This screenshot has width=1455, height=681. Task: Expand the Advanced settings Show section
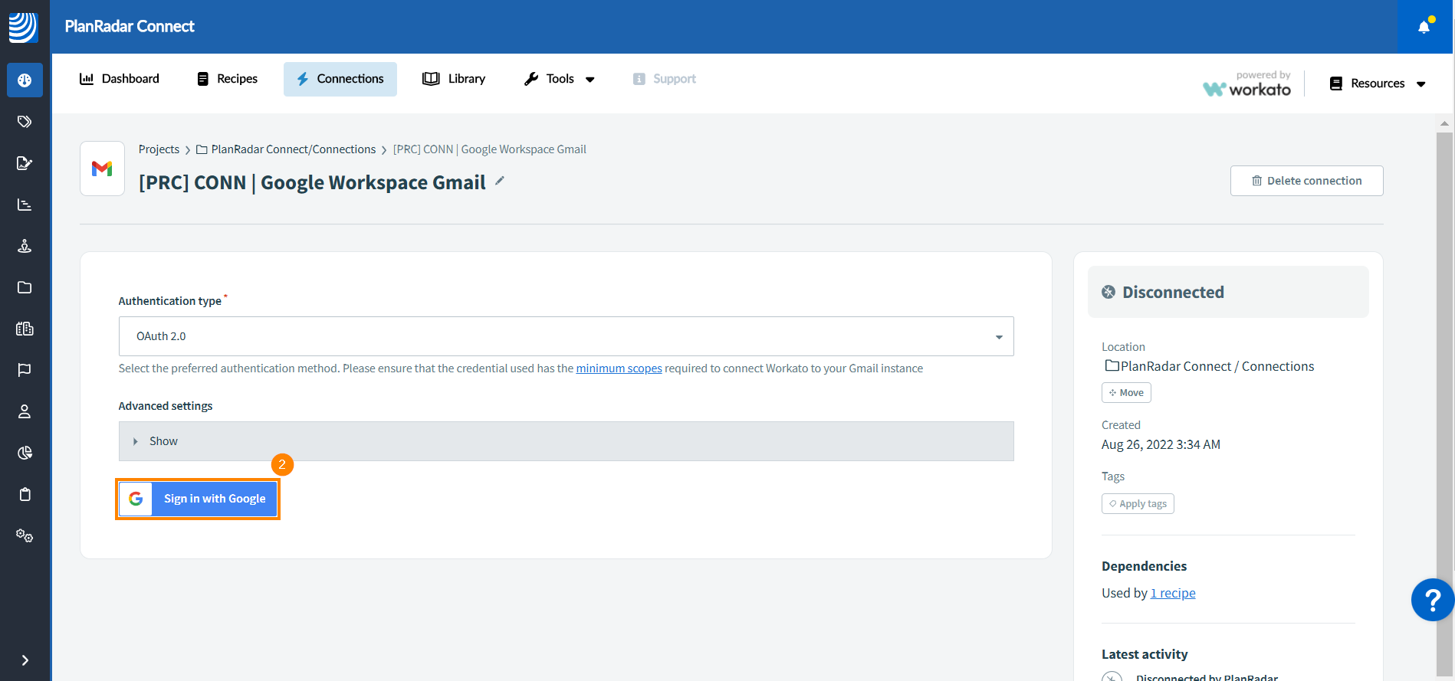coord(566,441)
